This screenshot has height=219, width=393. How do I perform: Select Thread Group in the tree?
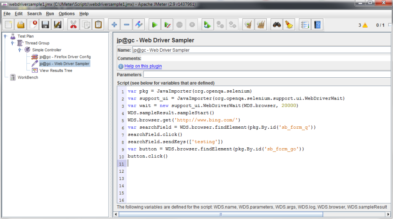pos(37,43)
